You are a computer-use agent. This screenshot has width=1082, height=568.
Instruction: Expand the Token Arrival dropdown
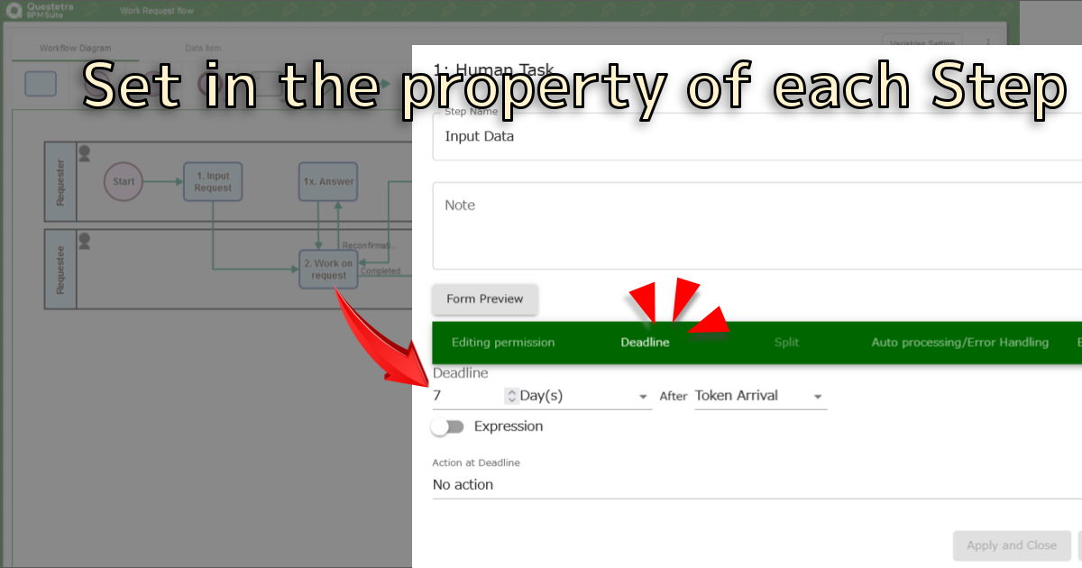(759, 396)
